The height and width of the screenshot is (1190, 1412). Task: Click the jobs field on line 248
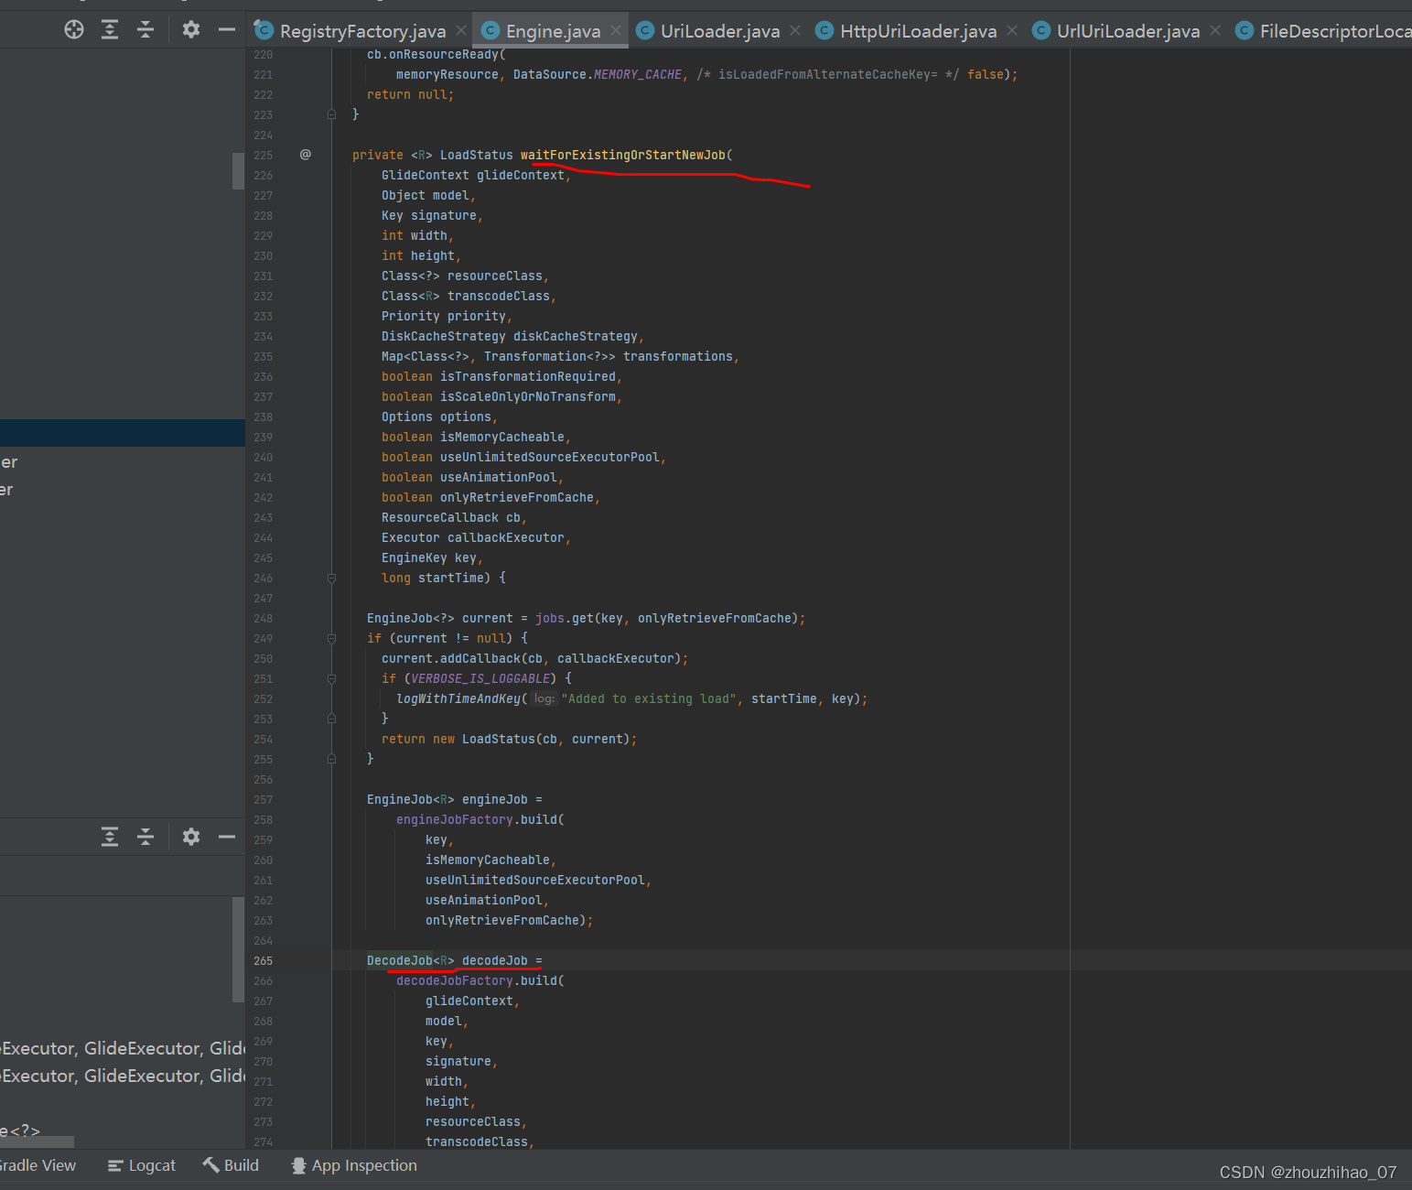coord(550,618)
